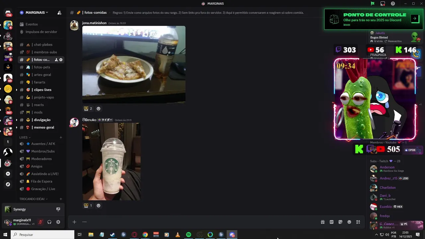Join the Assistindo a LIVE! voice channel
The height and width of the screenshot is (239, 425).
[x=41, y=174]
